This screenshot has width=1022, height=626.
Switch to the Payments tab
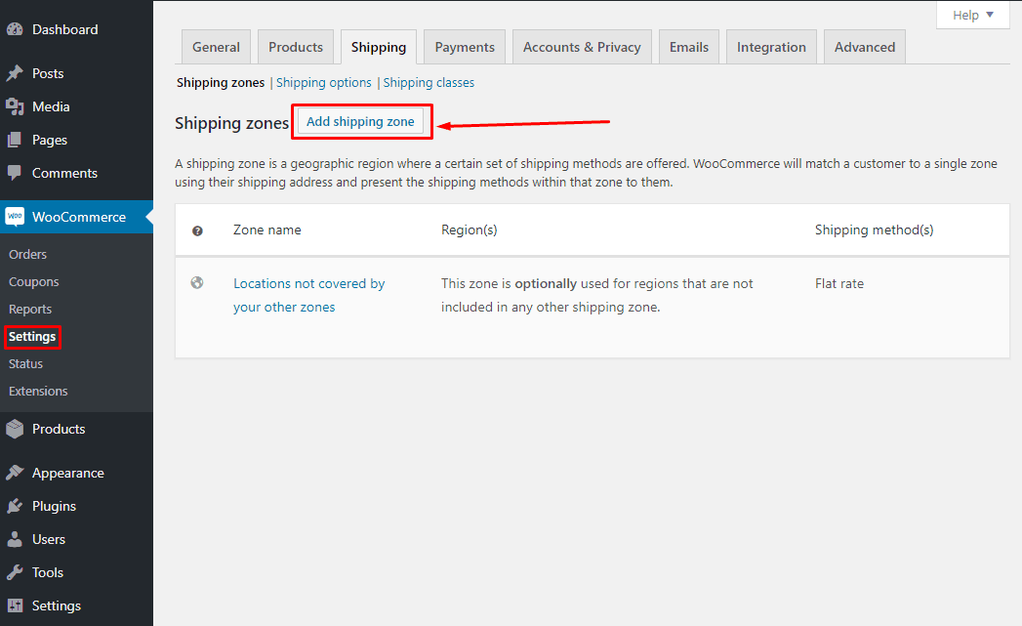coord(464,46)
